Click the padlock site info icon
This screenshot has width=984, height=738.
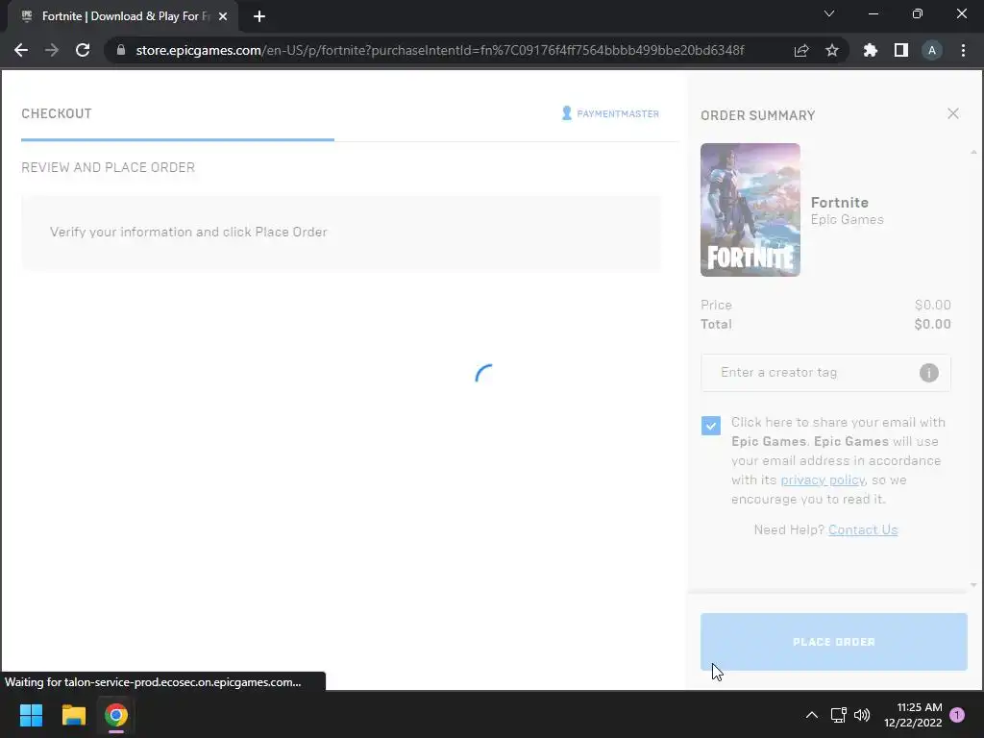(120, 50)
